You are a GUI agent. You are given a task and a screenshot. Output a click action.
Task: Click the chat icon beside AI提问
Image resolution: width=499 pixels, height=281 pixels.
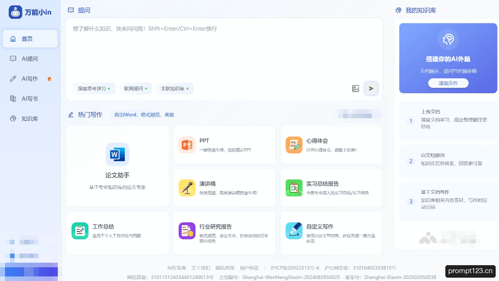13,59
